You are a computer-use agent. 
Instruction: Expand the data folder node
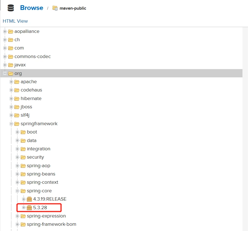click(x=17, y=140)
